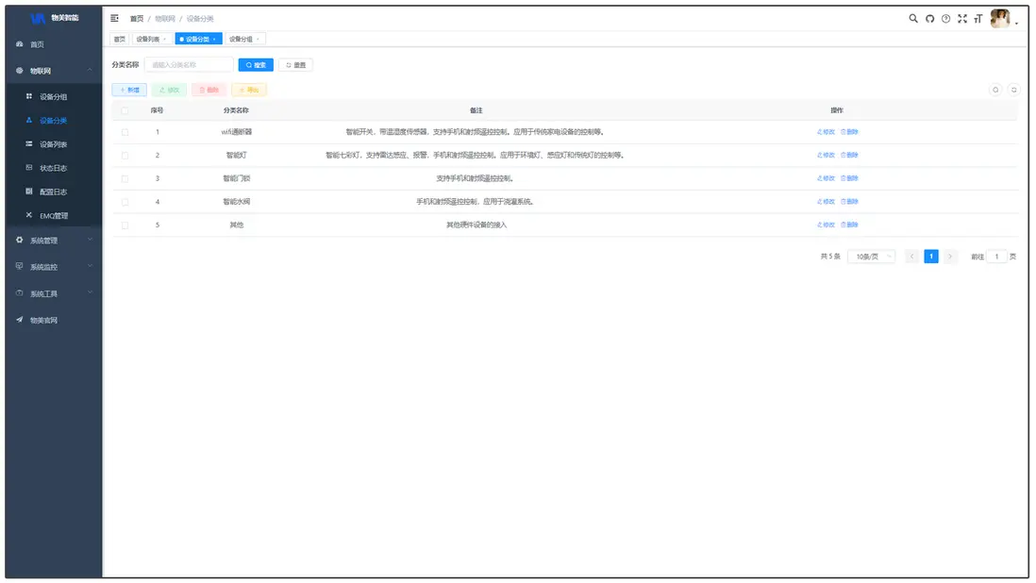Toggle fullscreen mode icon

point(962,19)
